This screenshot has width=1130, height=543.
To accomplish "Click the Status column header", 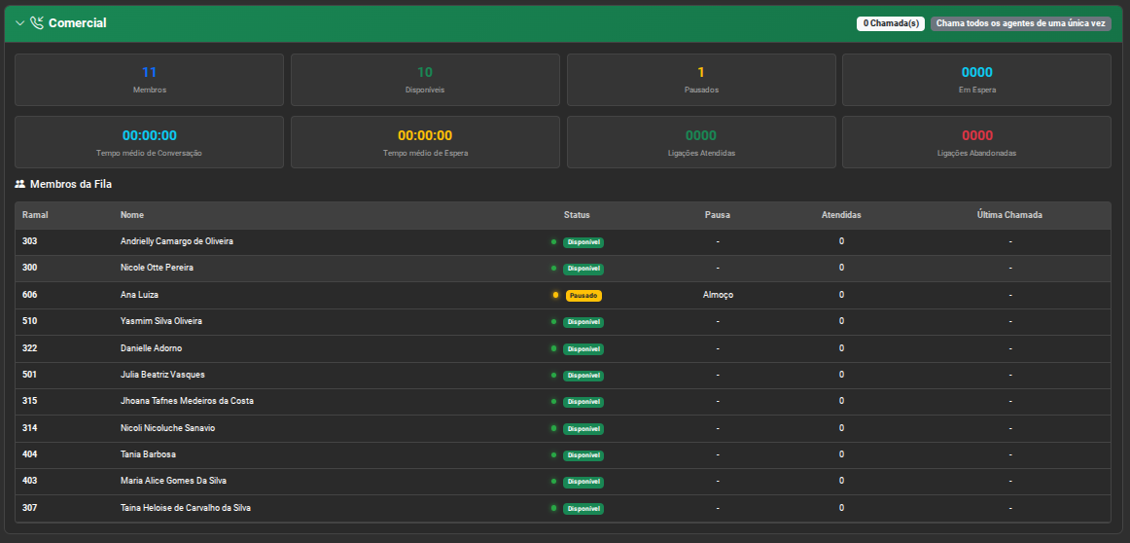I will point(577,215).
